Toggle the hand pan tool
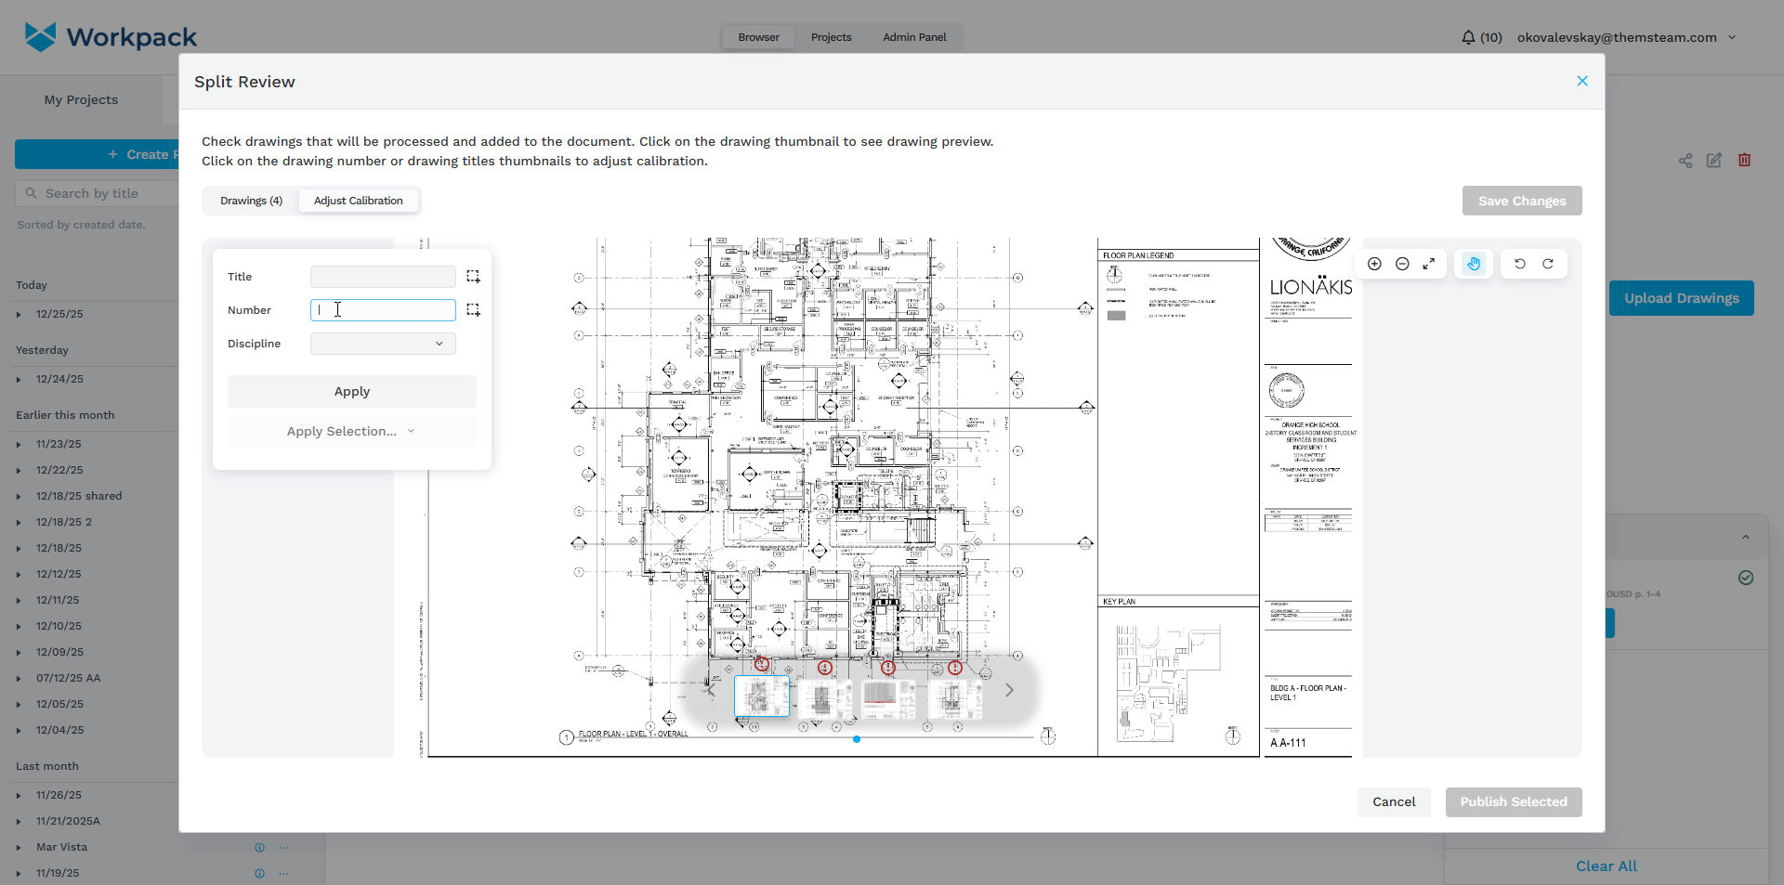The width and height of the screenshot is (1784, 885). click(1474, 264)
